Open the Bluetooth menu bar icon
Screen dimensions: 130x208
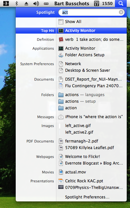point(17,3)
